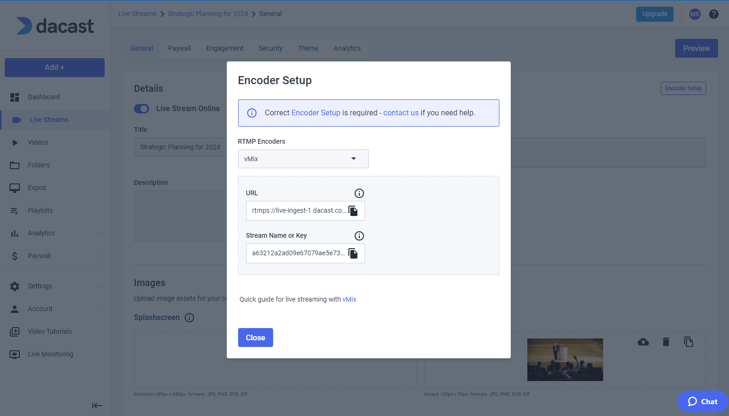
Task: Open the RTMP Encoders dropdown
Action: coord(303,159)
